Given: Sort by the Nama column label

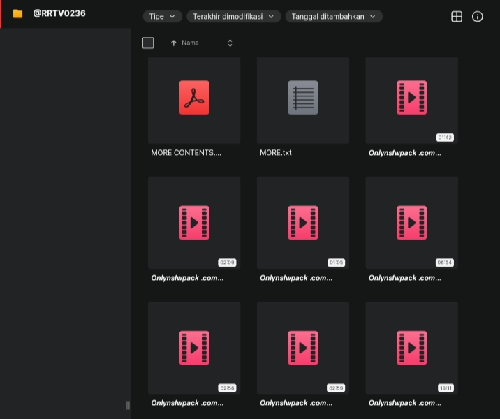Looking at the screenshot, I should click(190, 43).
